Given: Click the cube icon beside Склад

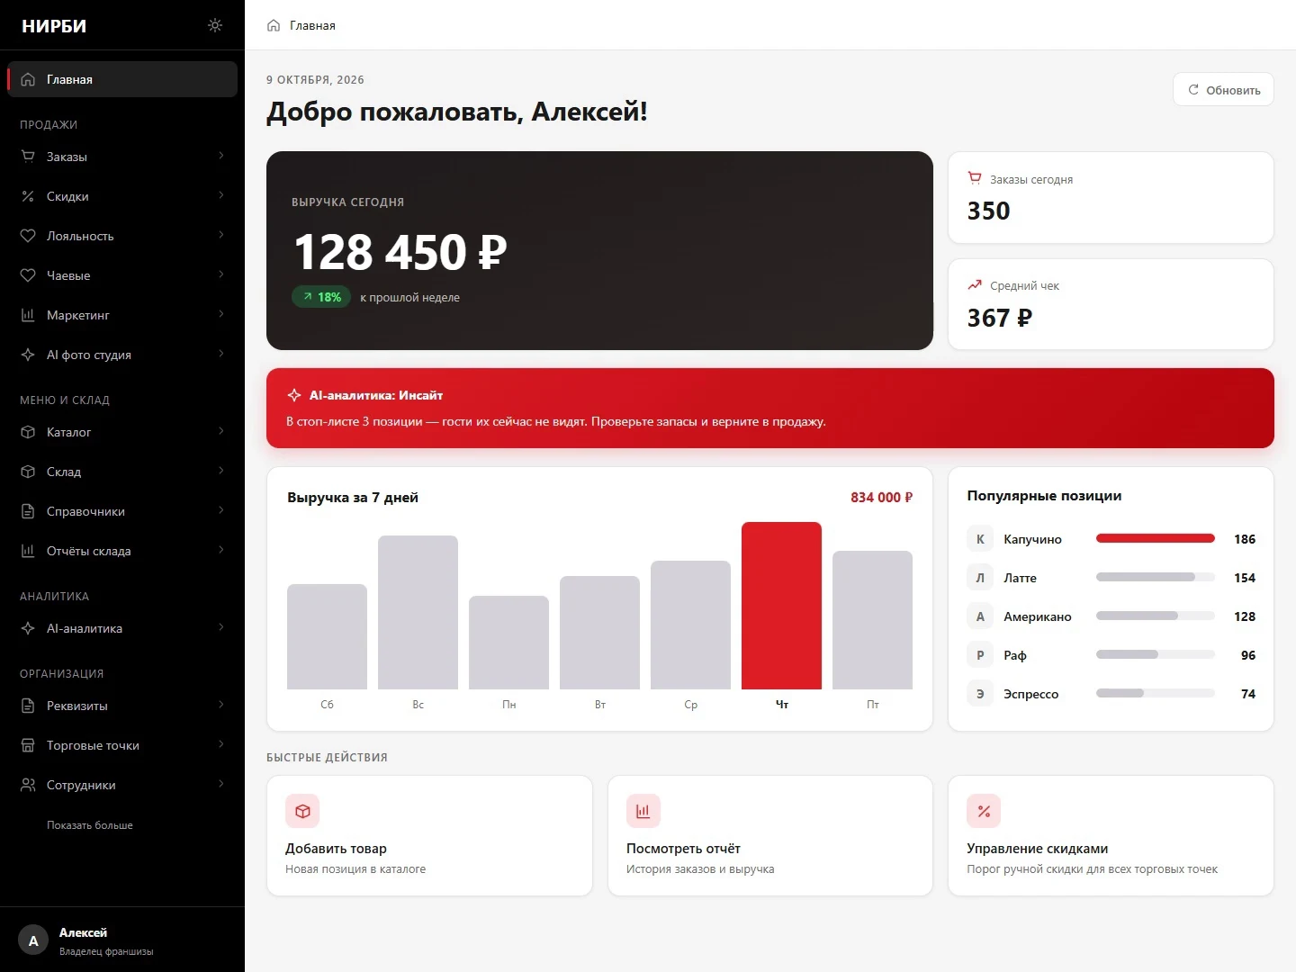Looking at the screenshot, I should 28,472.
